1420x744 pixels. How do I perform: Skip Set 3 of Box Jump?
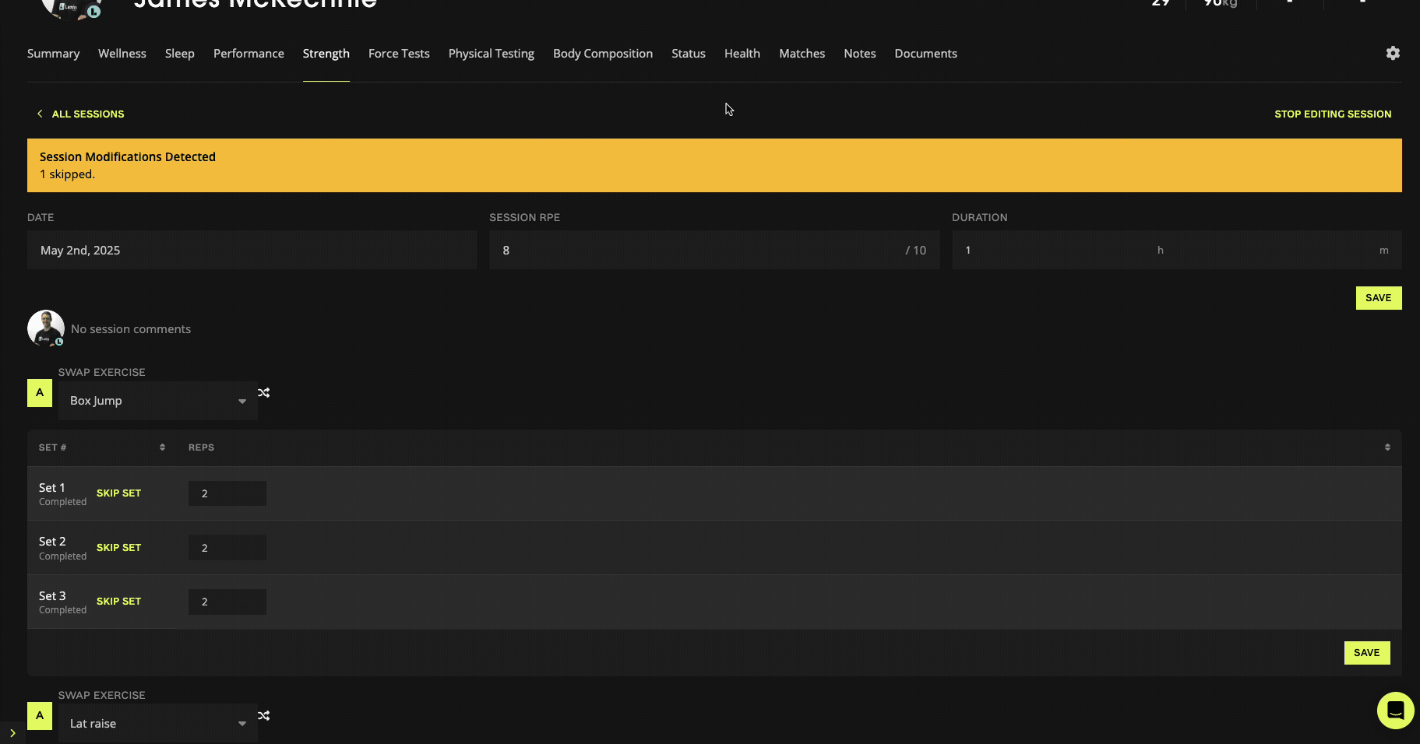pos(118,602)
